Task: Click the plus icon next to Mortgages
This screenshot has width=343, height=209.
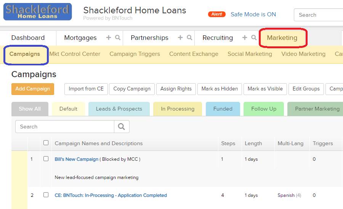Action: [109, 38]
